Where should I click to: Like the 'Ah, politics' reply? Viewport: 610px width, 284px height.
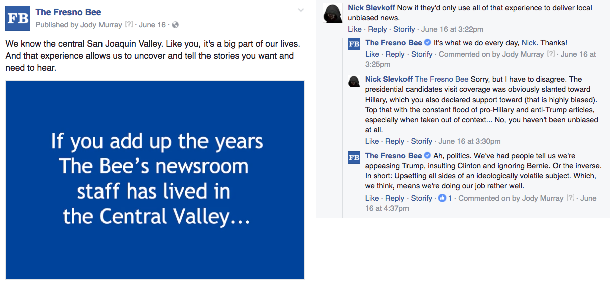(372, 198)
